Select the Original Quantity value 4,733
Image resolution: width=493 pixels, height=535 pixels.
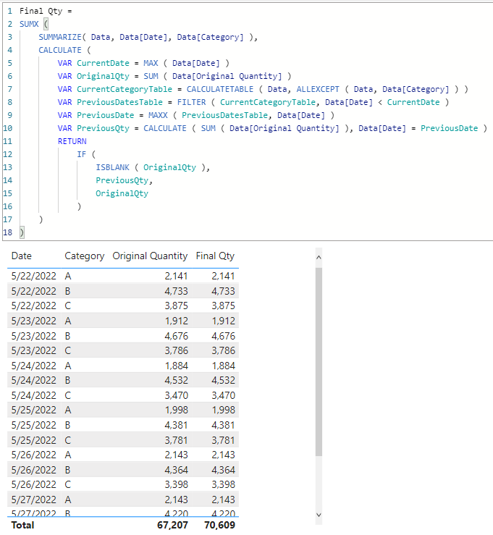(177, 291)
